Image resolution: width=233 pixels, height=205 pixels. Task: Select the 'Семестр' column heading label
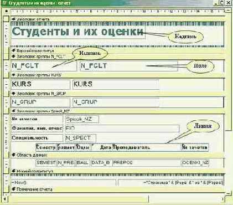[x=46, y=147]
